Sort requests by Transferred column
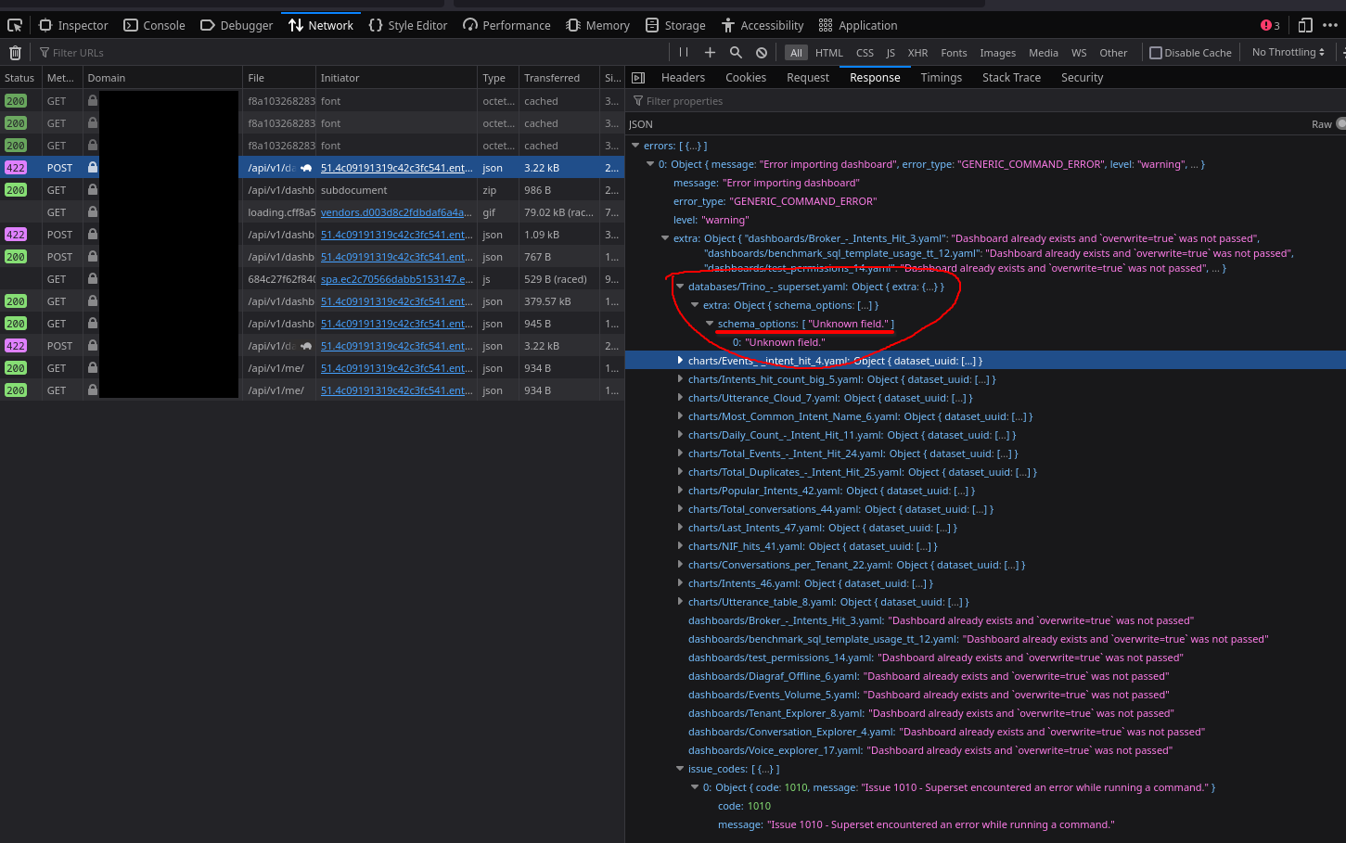The image size is (1346, 843). click(558, 78)
